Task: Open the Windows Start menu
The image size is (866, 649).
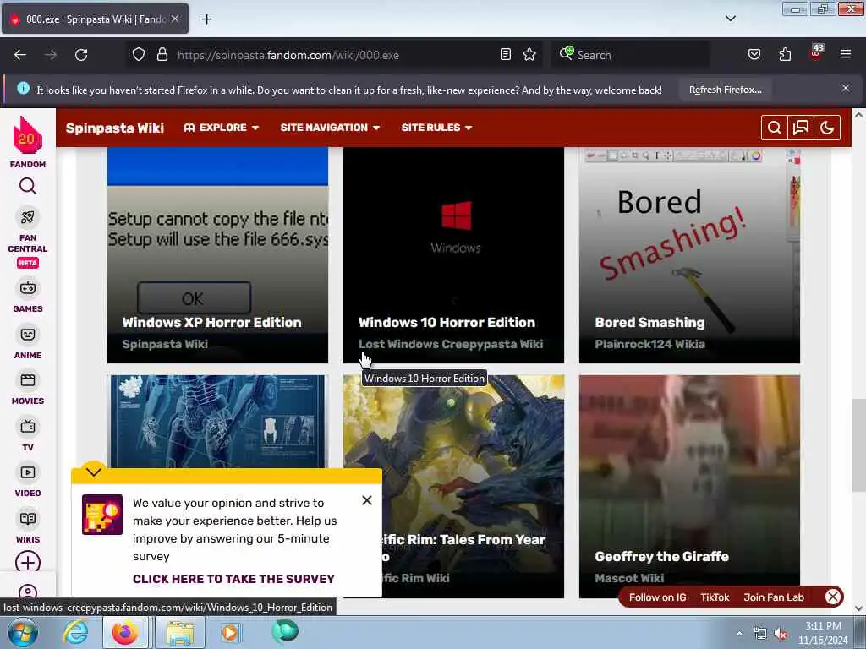Action: coord(22,632)
